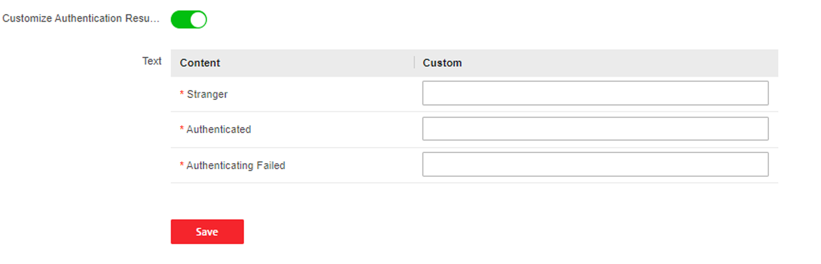Click the Text field label
This screenshot has height=264, width=821.
point(152,61)
